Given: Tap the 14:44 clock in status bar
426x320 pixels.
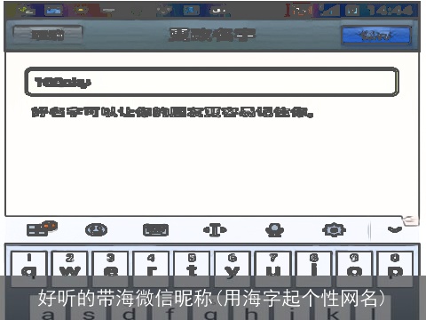Looking at the screenshot, I should pyautogui.click(x=390, y=11).
